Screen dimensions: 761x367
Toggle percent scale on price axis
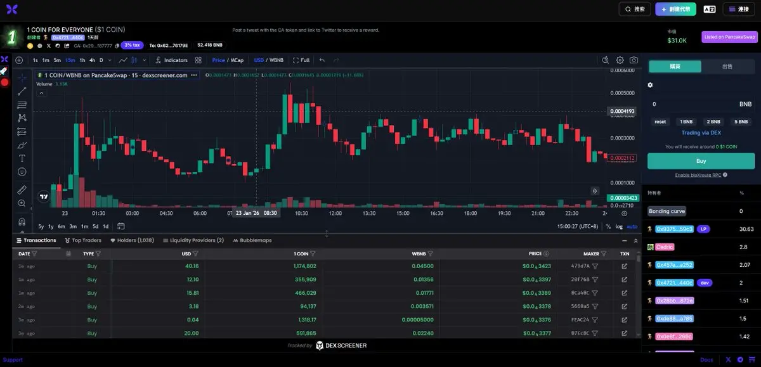pyautogui.click(x=608, y=226)
